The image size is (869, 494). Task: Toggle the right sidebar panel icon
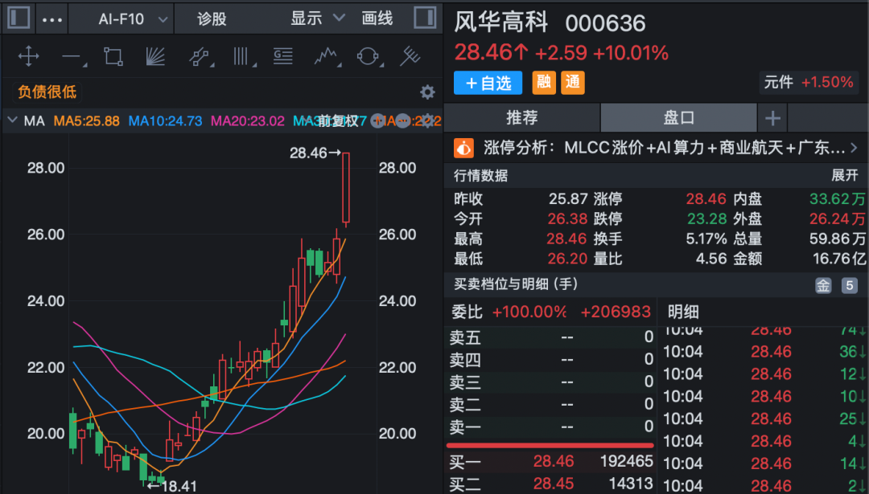click(x=425, y=18)
